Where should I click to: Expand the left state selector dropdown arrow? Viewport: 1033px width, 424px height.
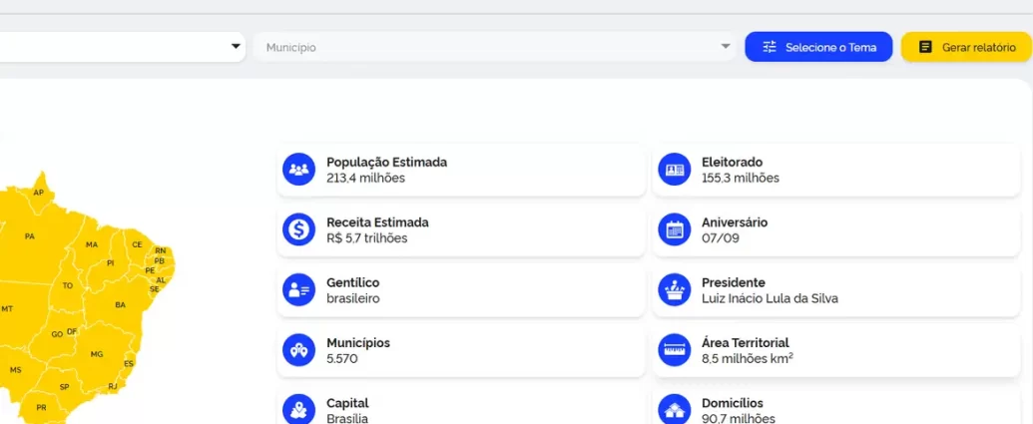237,46
